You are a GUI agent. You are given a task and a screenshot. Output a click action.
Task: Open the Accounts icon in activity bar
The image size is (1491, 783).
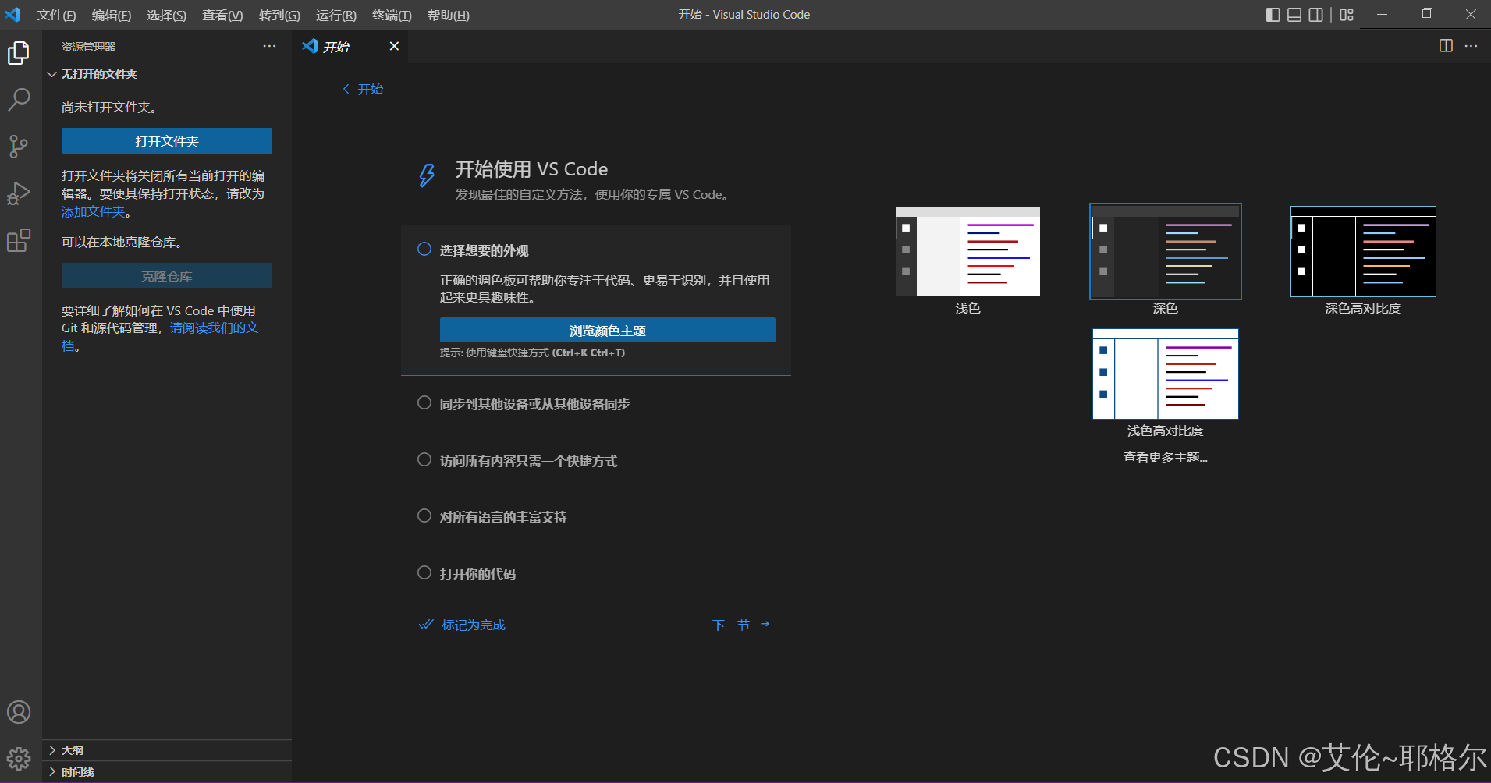[x=19, y=712]
